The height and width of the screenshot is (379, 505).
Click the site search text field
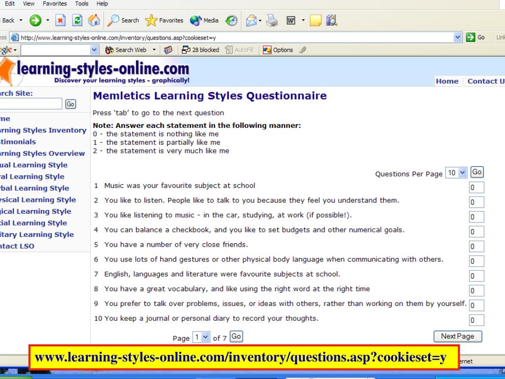[31, 104]
